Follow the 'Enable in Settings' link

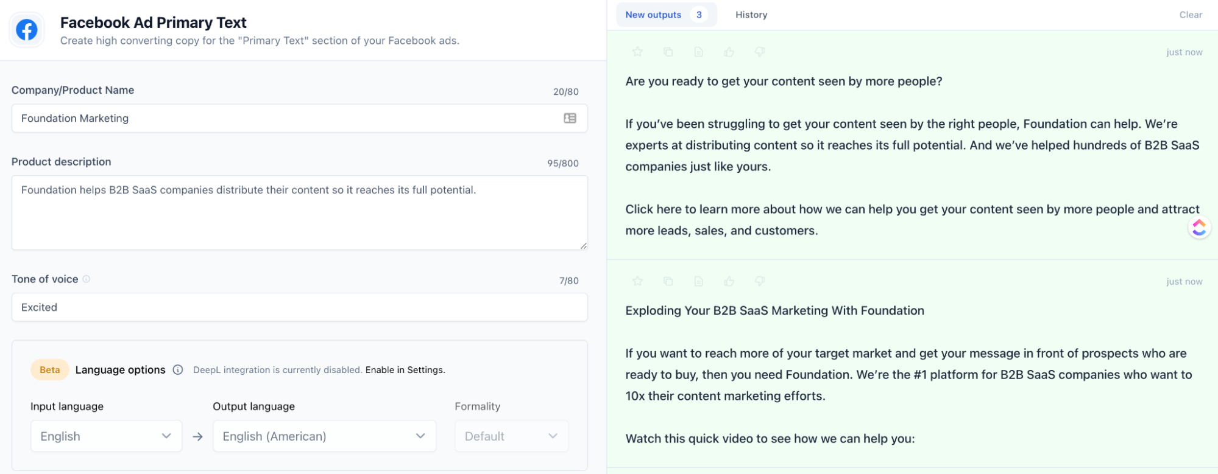tap(405, 370)
